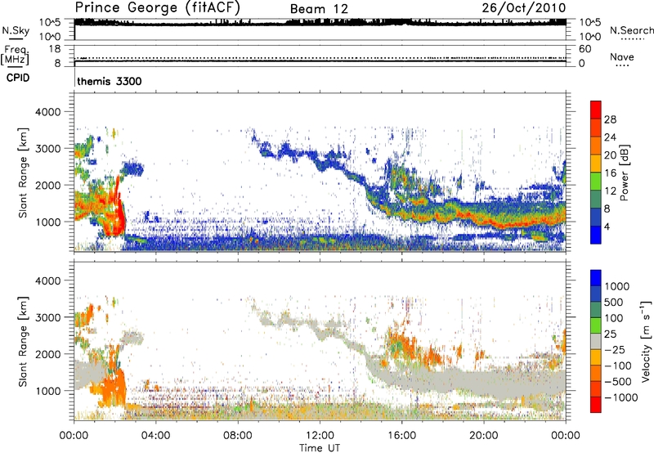Click the 'Velocity [m s-1]' colorbar label
The width and height of the screenshot is (654, 453).
[x=646, y=341]
